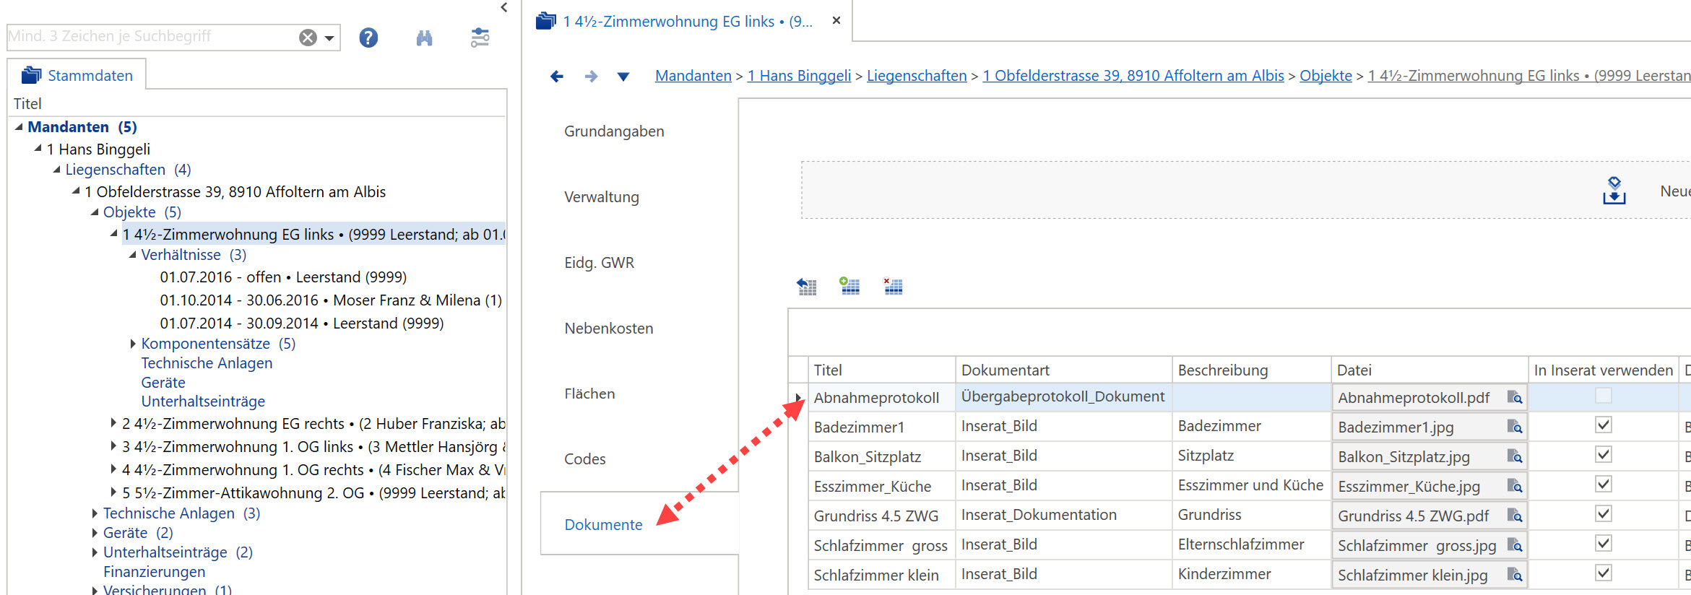The height and width of the screenshot is (595, 1691).
Task: Click the blue-arrow grid icon above the table
Action: tap(806, 287)
